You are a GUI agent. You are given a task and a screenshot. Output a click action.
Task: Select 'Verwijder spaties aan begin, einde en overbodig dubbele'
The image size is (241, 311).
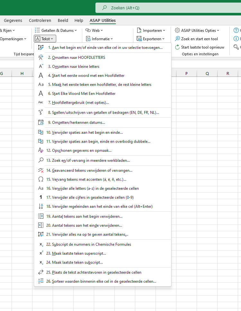(x=103, y=142)
